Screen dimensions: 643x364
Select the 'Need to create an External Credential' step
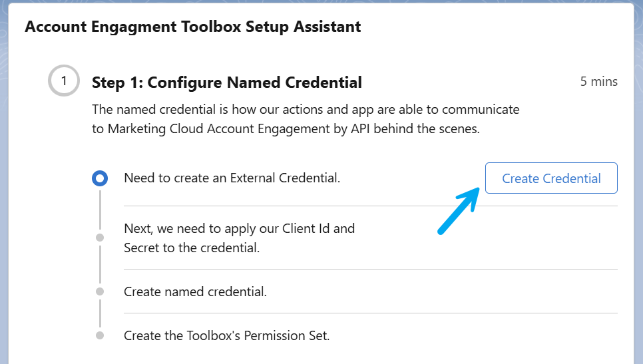232,178
